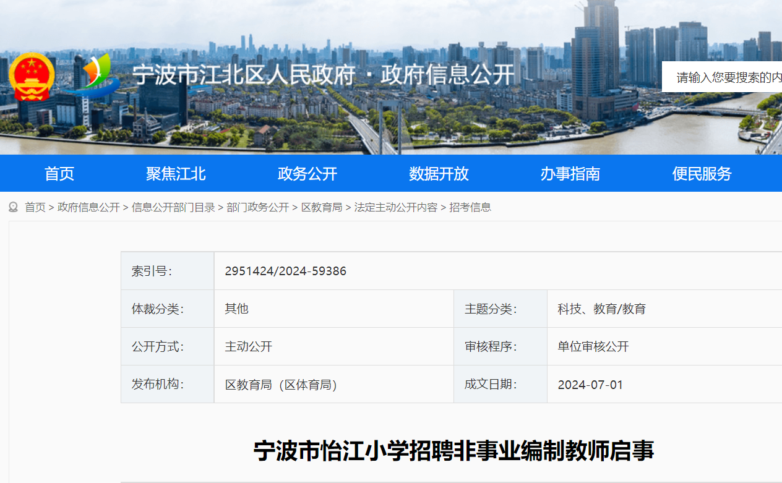Click the Jiangbei district colorful logo
782x483 pixels.
click(x=93, y=77)
